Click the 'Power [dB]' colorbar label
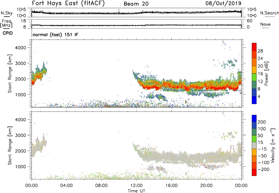Viewport: 279px width, 193px height. point(266,74)
